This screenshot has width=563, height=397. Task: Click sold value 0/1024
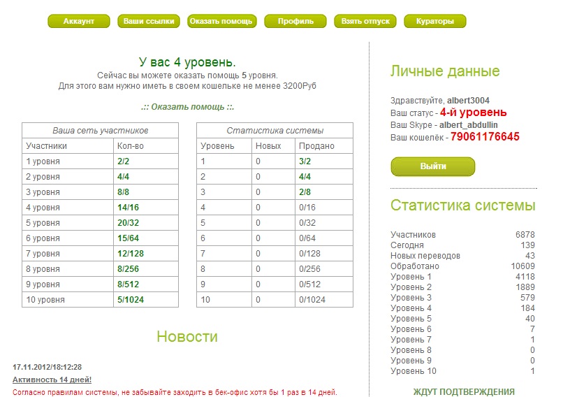312,300
